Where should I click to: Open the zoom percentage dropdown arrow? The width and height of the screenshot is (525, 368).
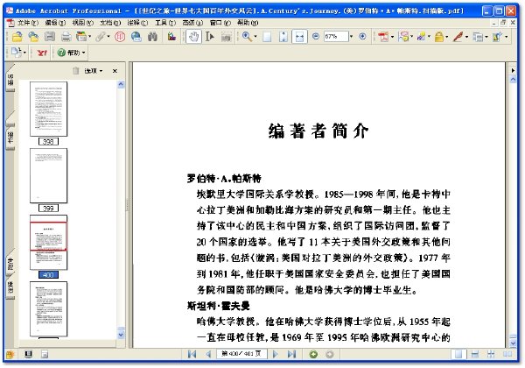coord(351,37)
